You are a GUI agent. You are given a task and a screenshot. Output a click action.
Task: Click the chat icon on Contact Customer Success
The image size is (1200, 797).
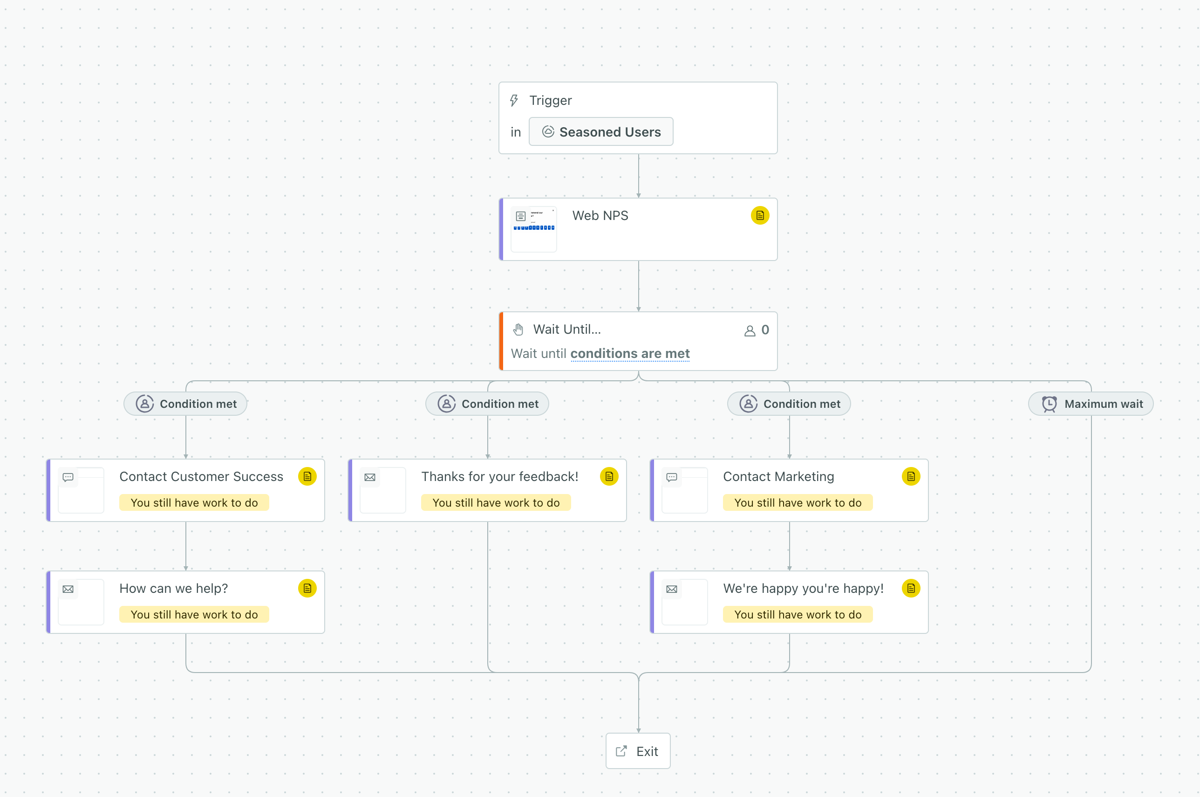coord(68,477)
